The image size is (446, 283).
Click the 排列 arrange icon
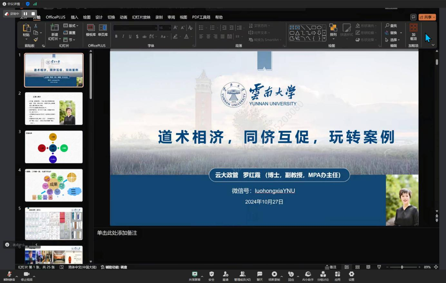(333, 30)
